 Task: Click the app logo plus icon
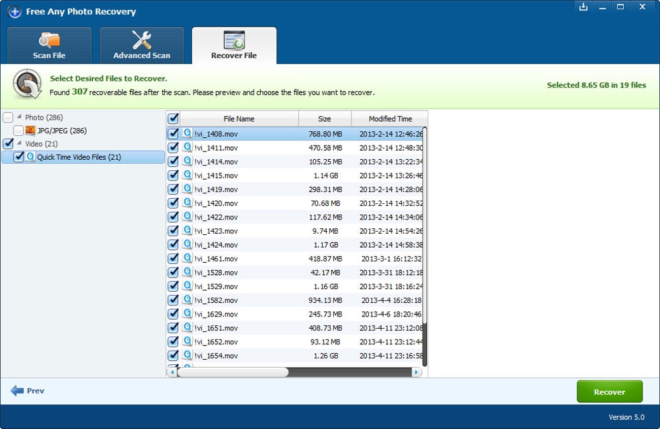pos(15,12)
